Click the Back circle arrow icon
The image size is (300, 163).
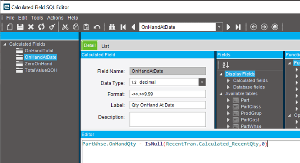click(x=253, y=27)
